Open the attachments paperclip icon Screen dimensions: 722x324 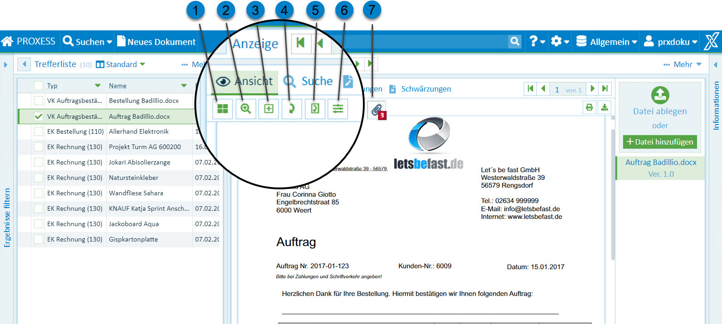(x=376, y=109)
